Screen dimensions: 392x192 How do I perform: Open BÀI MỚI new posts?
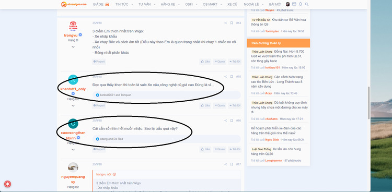pyautogui.click(x=275, y=4)
